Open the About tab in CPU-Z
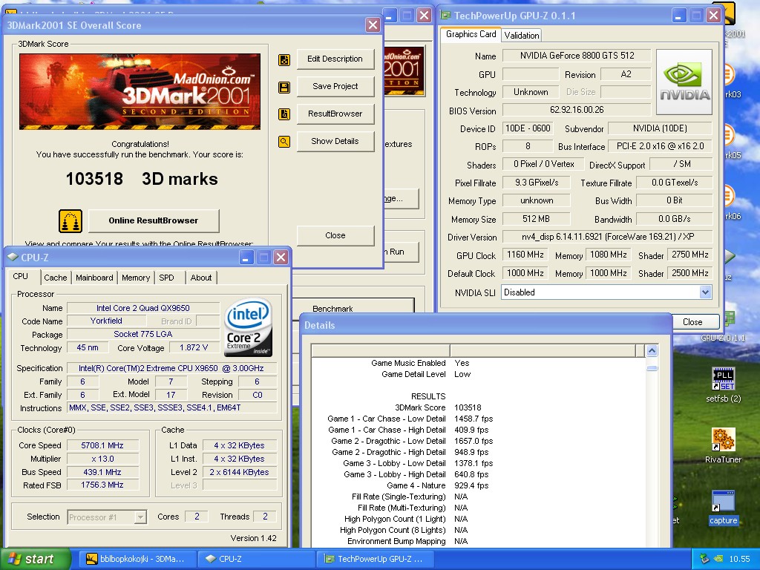Viewport: 760px width, 570px height. point(201,278)
